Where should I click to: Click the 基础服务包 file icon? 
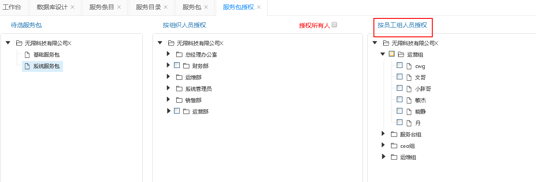27,55
